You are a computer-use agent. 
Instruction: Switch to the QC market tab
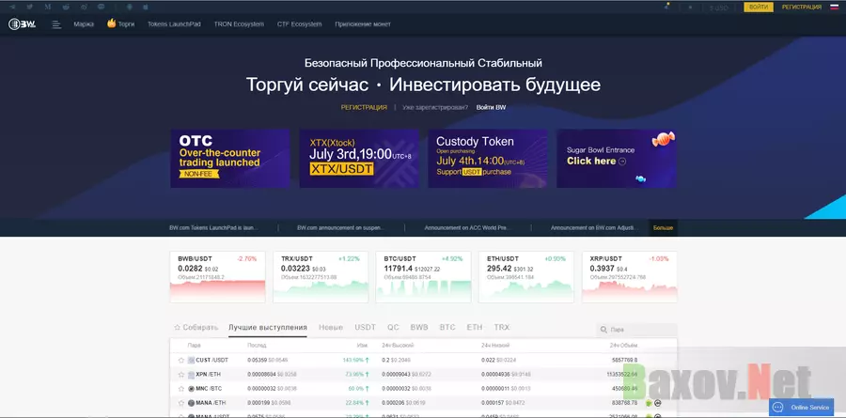pyautogui.click(x=393, y=328)
